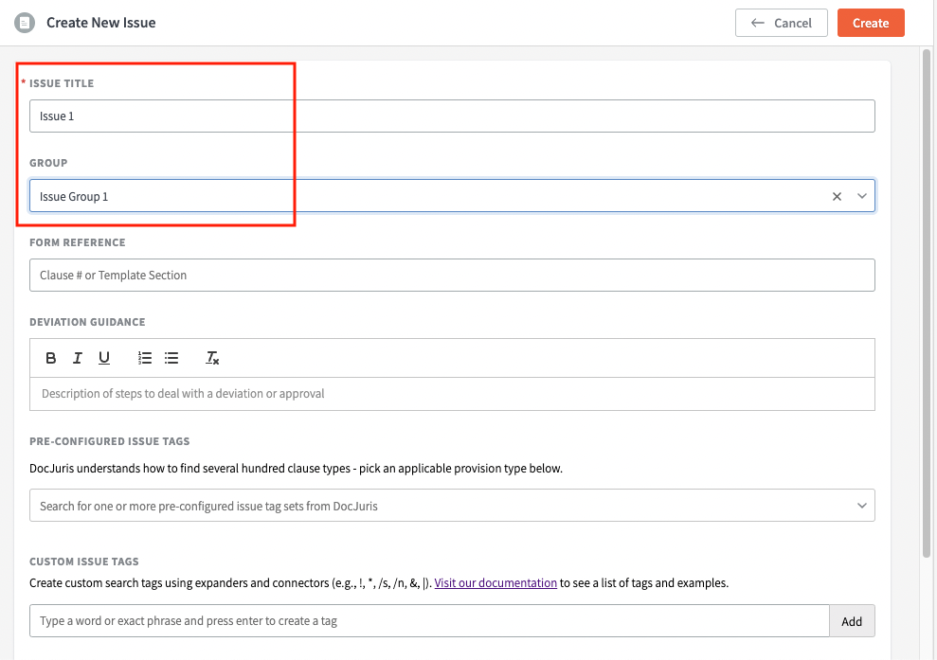Clear the selected Issue Group 1
This screenshot has height=660, width=937.
point(837,196)
